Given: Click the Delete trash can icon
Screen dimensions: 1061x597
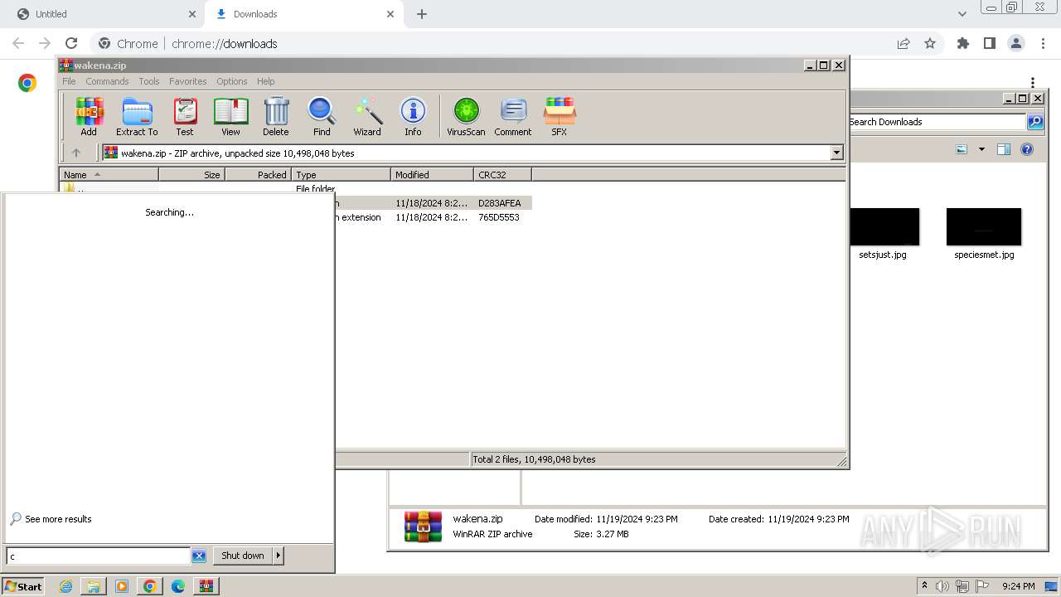Looking at the screenshot, I should click(276, 117).
